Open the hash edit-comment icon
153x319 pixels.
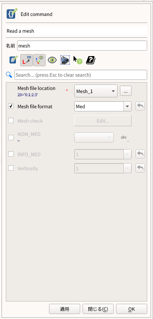(x=14, y=60)
